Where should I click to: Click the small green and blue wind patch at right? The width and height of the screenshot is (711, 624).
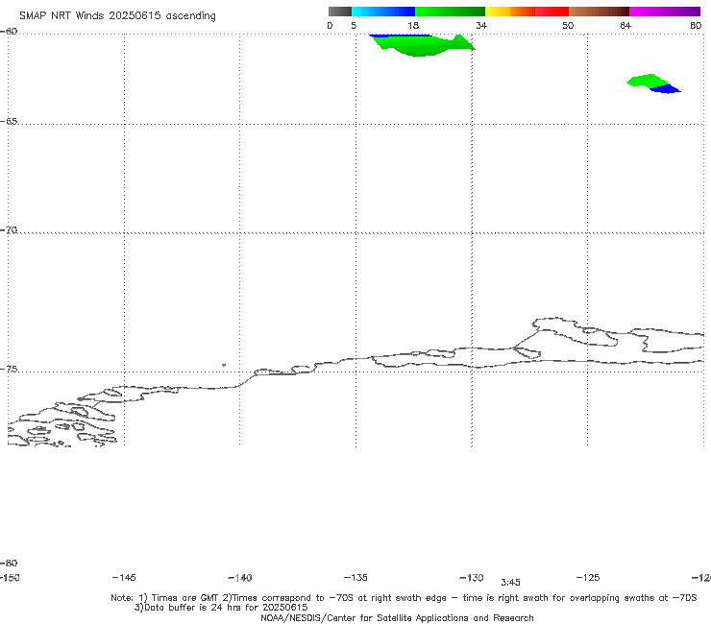(x=653, y=84)
